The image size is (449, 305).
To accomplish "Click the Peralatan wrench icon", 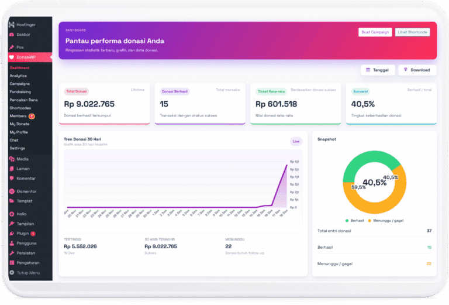I will [x=12, y=253].
